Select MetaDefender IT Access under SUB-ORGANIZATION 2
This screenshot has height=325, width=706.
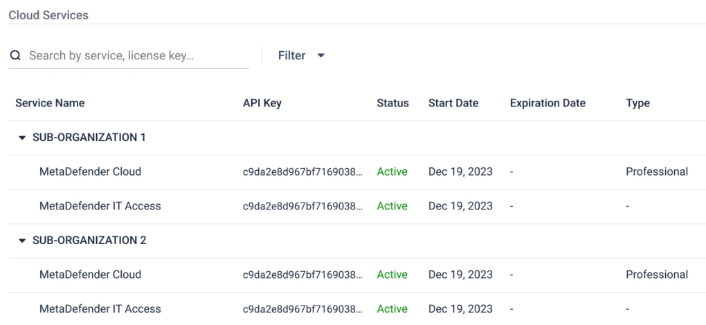[x=100, y=309]
